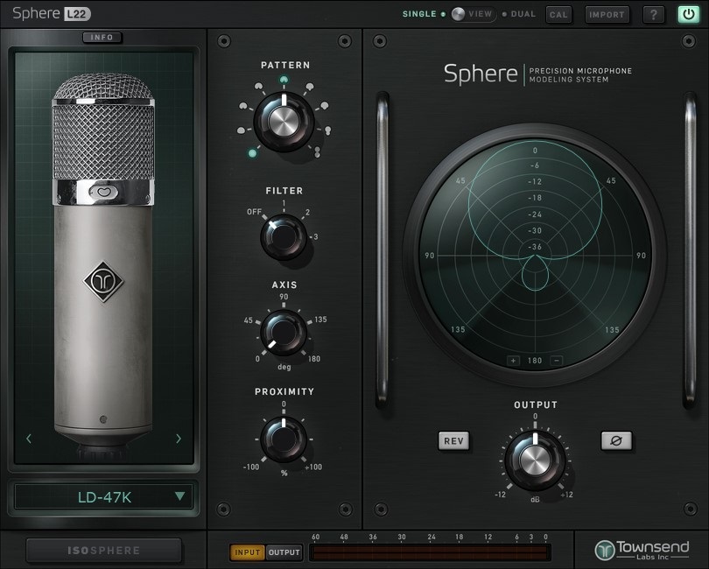Click the Output gain knob
Viewport: 709px width, 569px height.
(536, 460)
